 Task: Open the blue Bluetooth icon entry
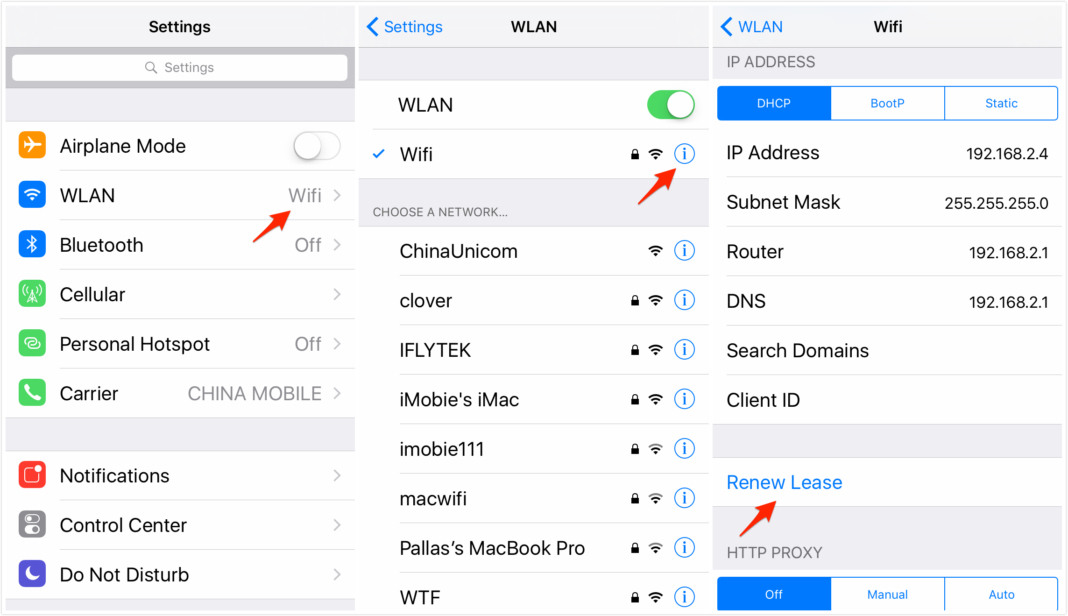32,244
